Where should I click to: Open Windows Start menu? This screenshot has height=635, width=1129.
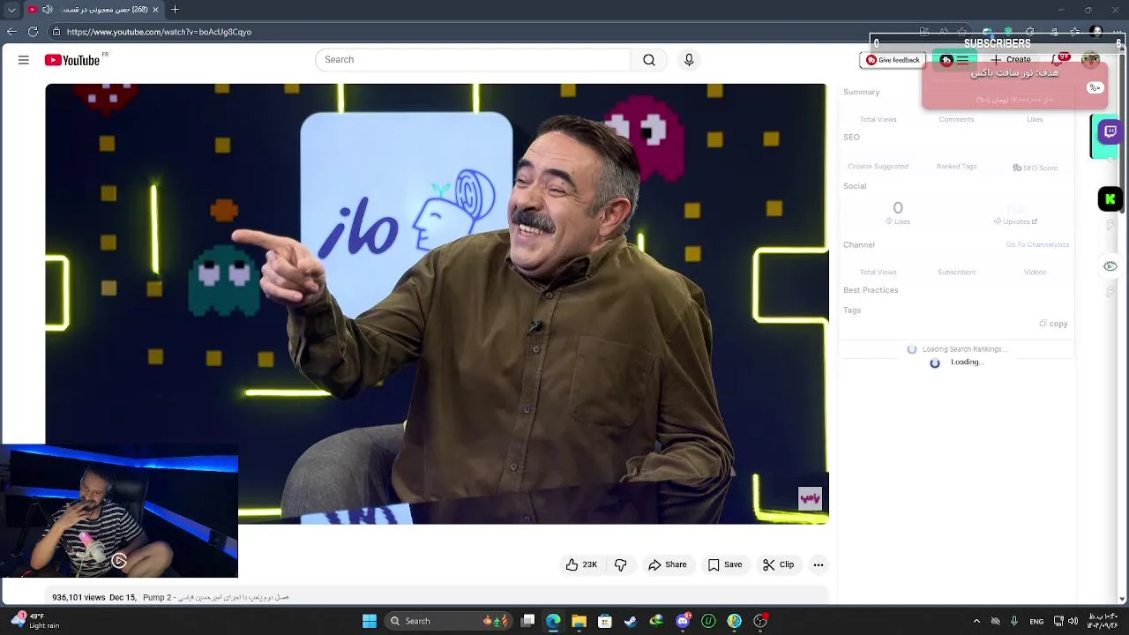coord(370,621)
